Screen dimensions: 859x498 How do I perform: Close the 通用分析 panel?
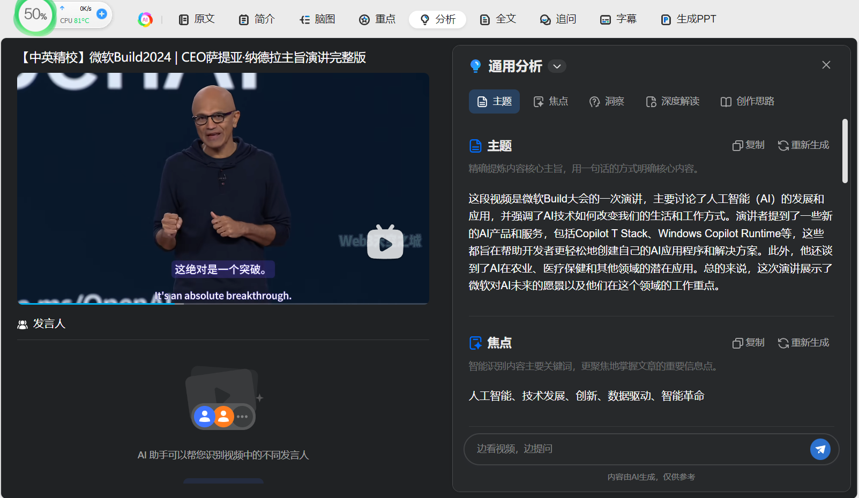(826, 65)
